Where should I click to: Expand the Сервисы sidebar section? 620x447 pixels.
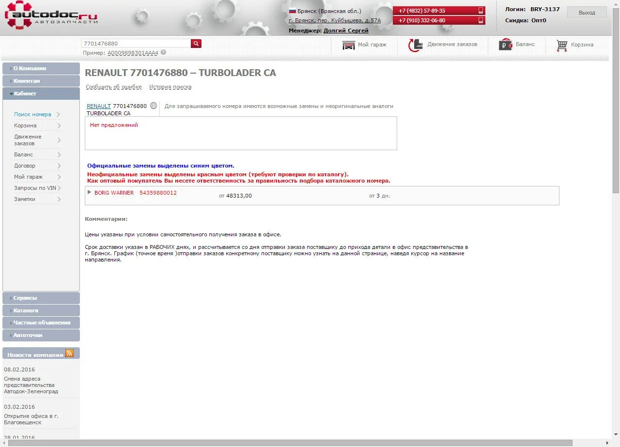41,298
